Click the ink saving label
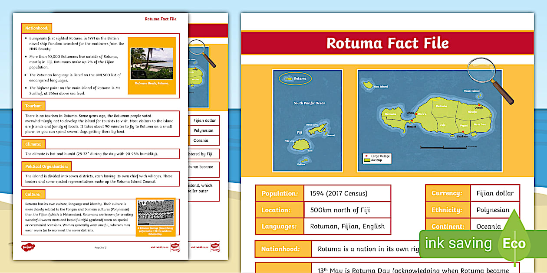The image size is (547, 273). pyautogui.click(x=458, y=243)
